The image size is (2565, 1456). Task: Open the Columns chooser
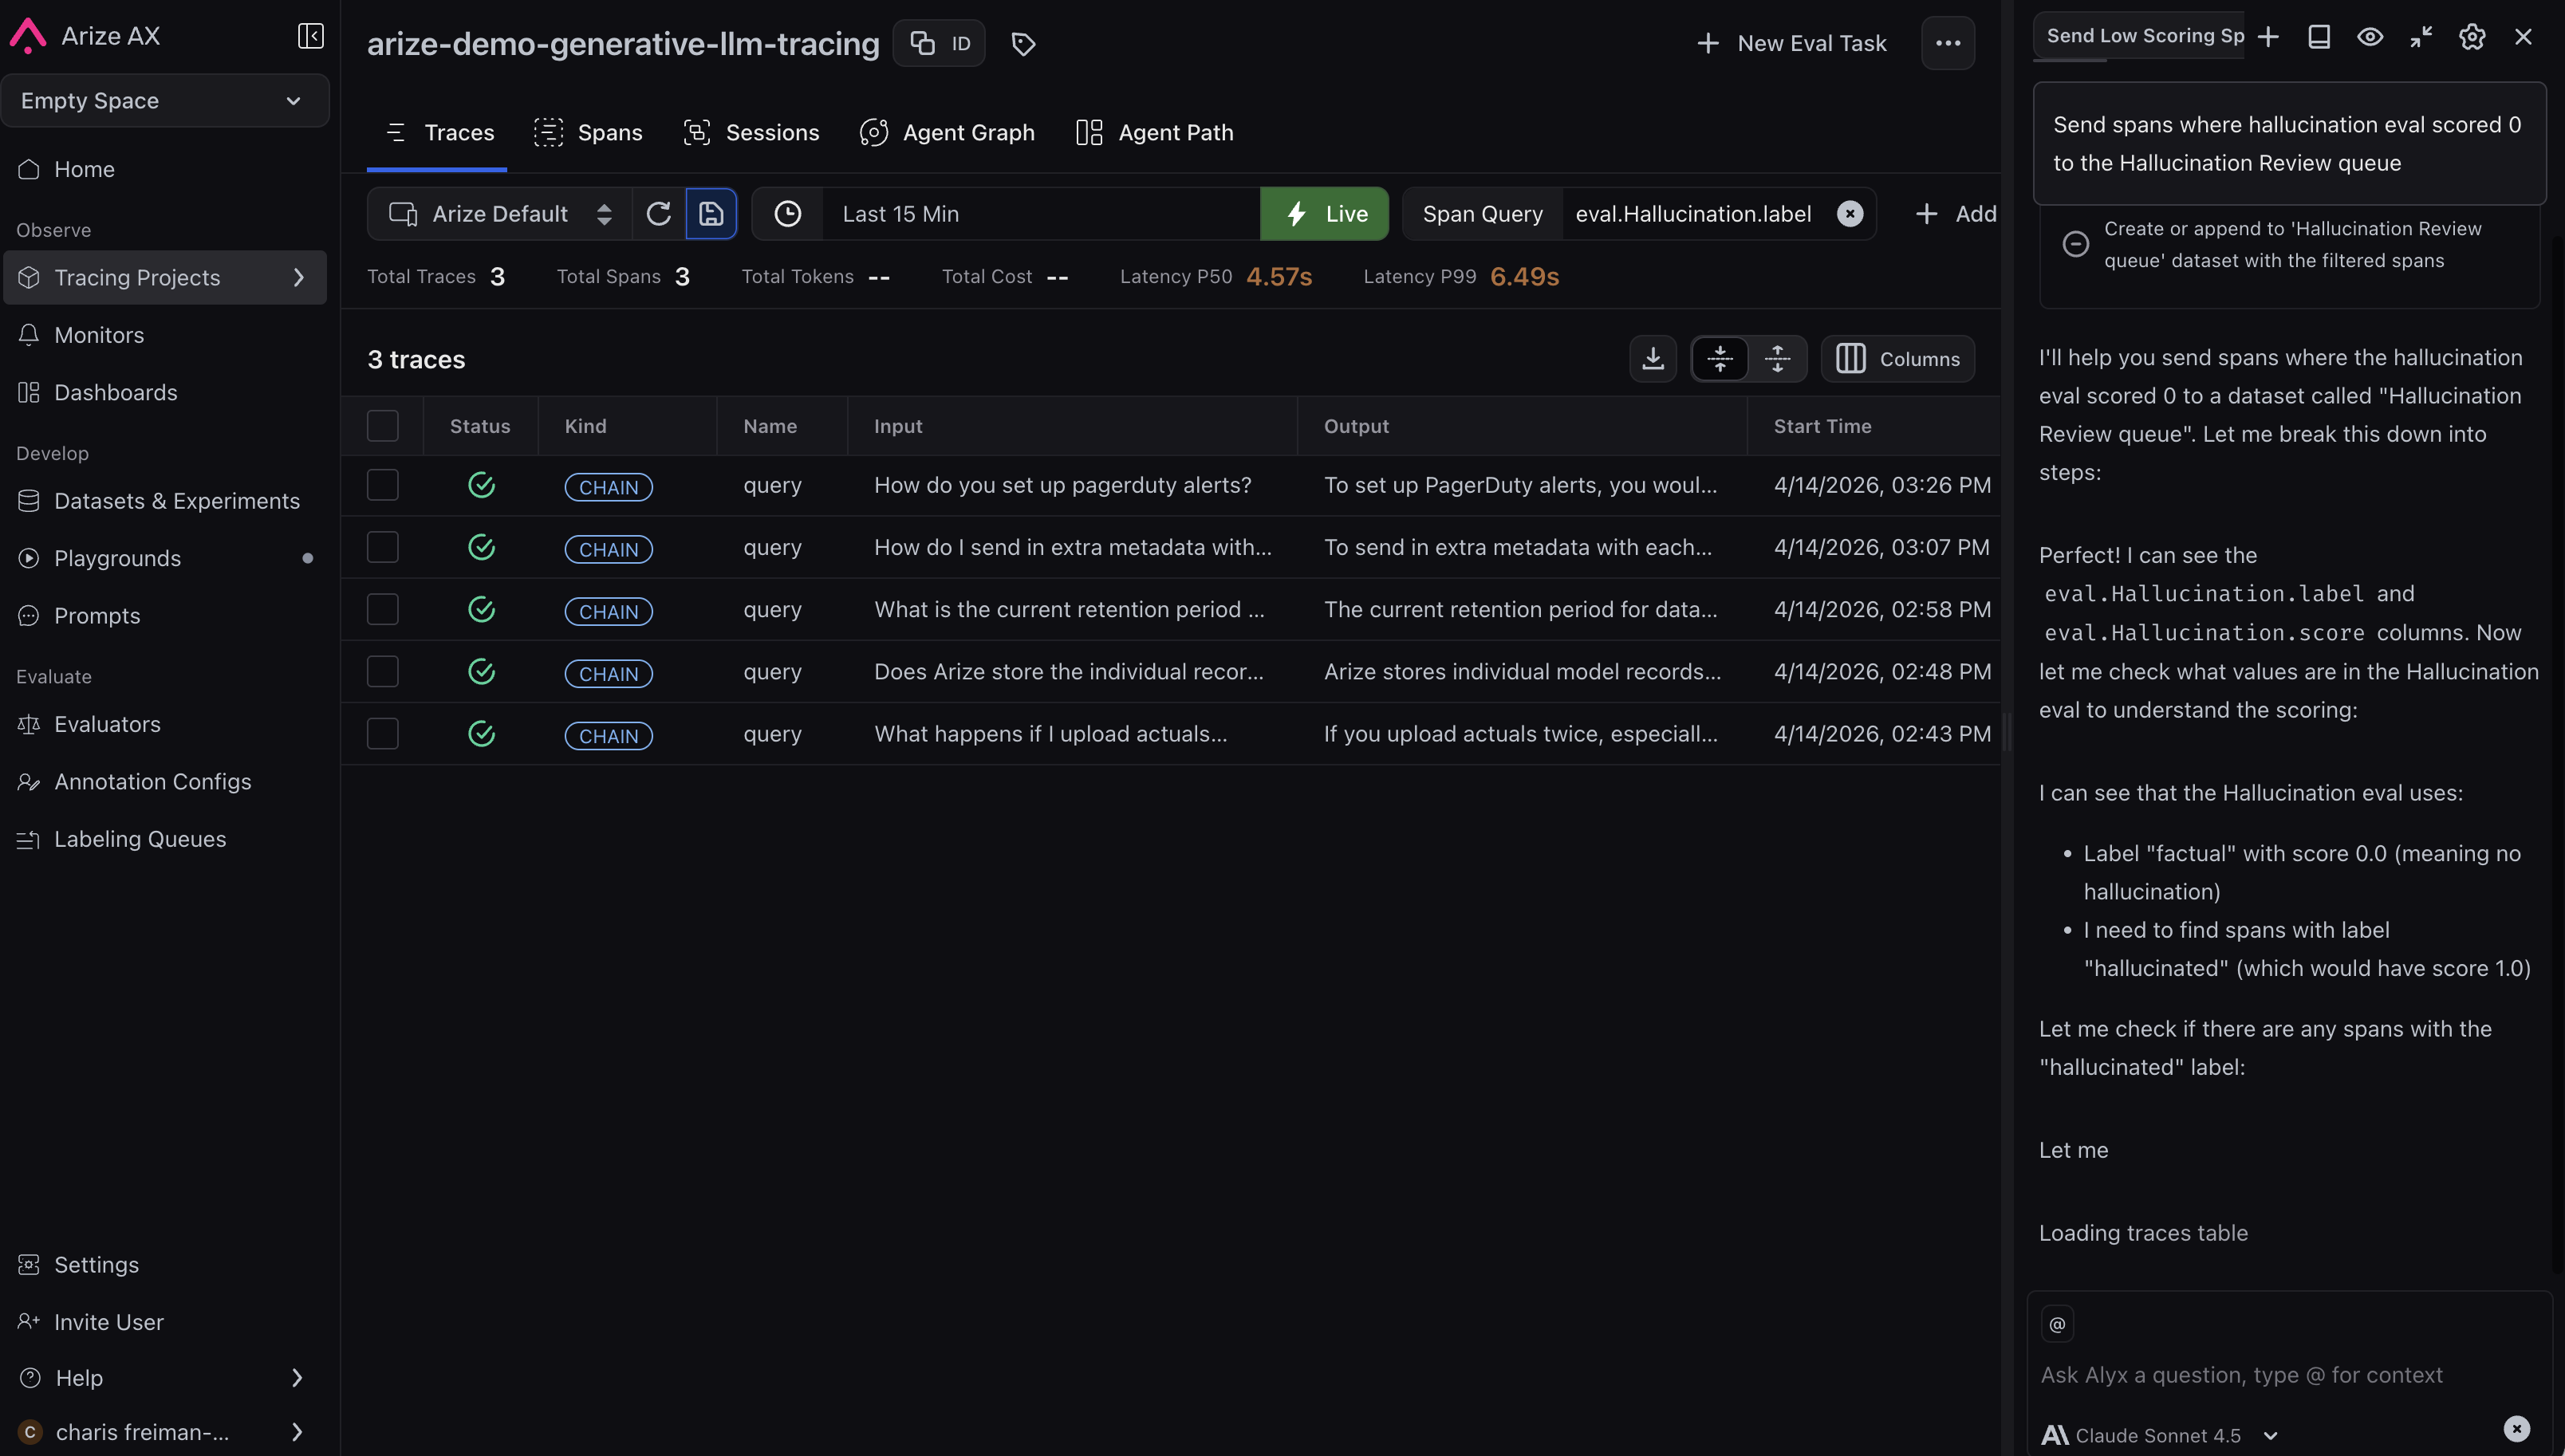(1897, 359)
